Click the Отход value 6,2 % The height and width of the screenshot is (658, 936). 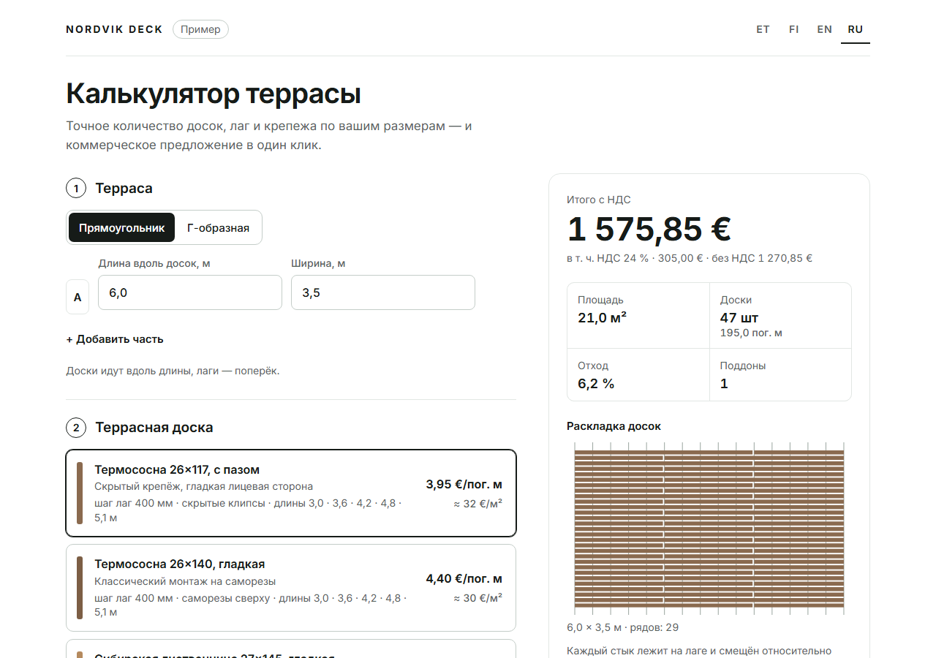[596, 384]
